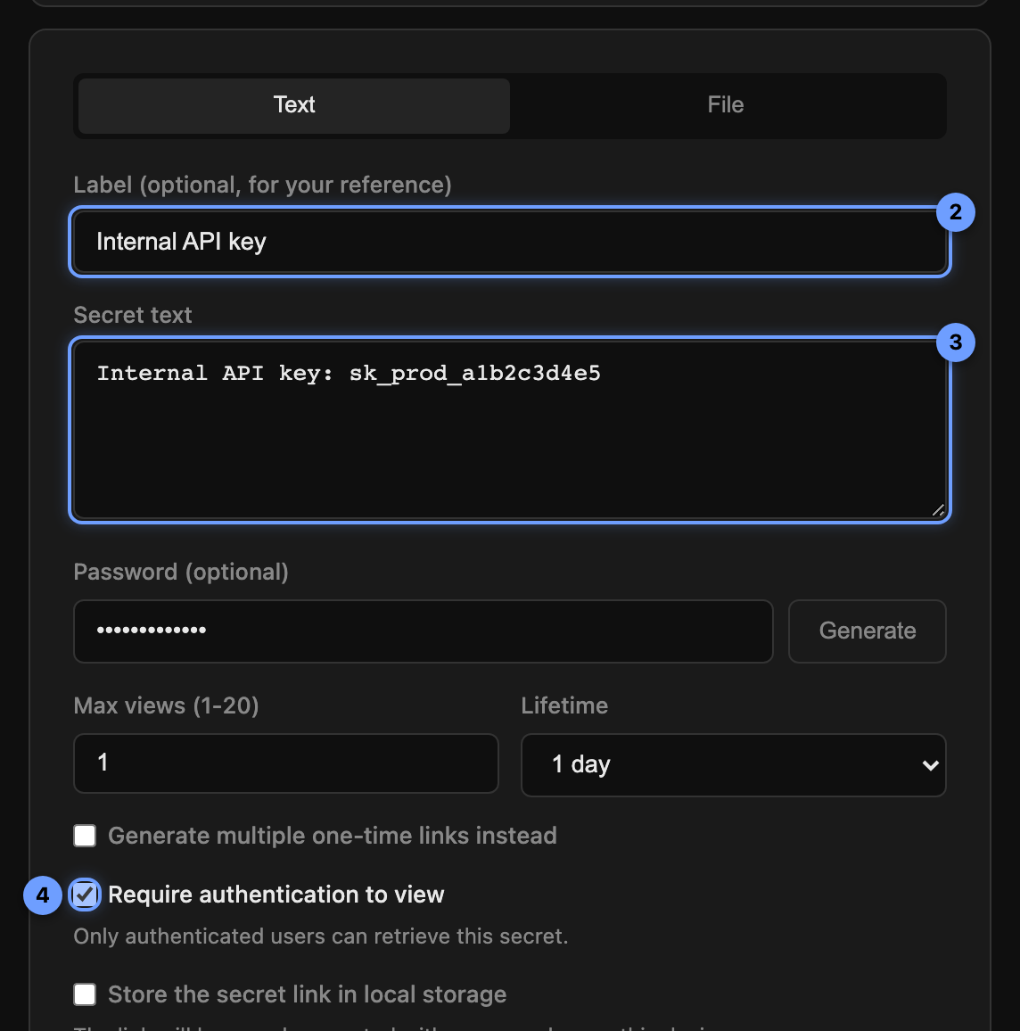Enable generate multiple one-time links
The image size is (1020, 1031).
click(85, 836)
